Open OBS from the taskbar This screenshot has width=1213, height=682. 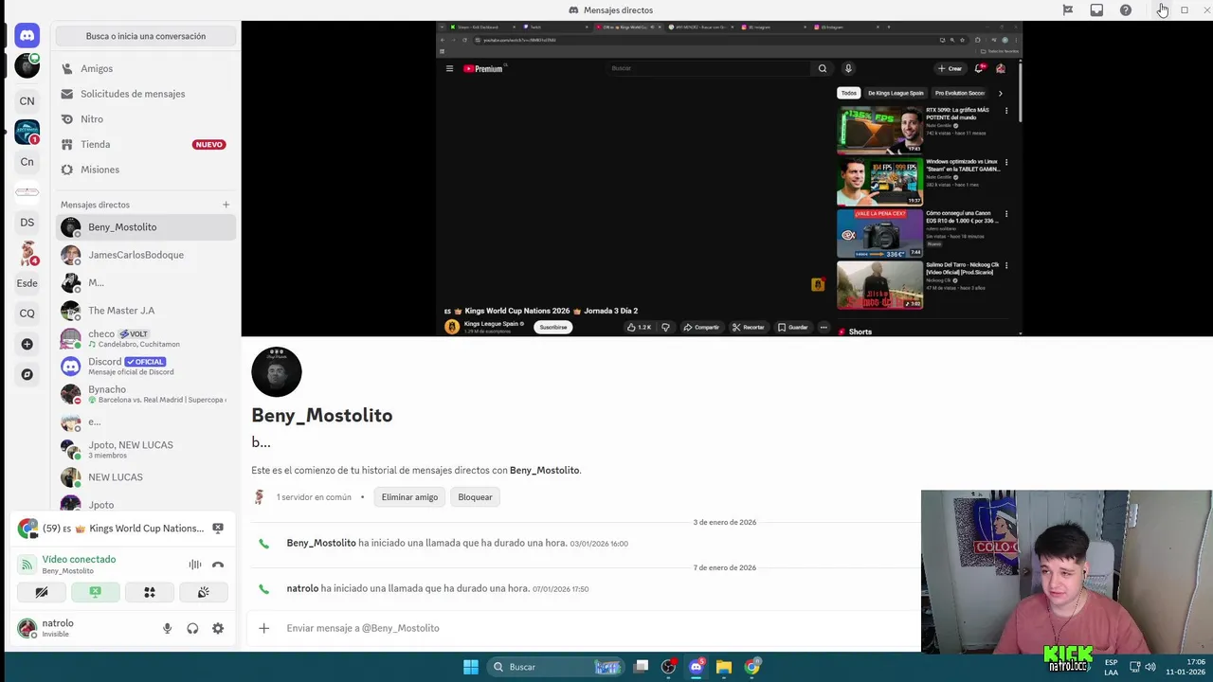point(668,667)
